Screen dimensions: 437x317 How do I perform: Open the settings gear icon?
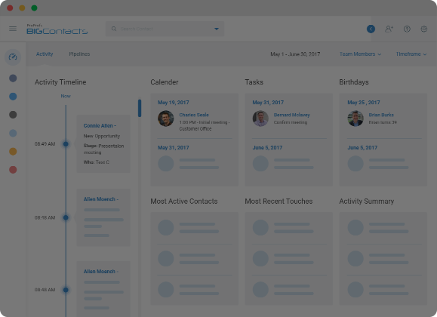424,29
